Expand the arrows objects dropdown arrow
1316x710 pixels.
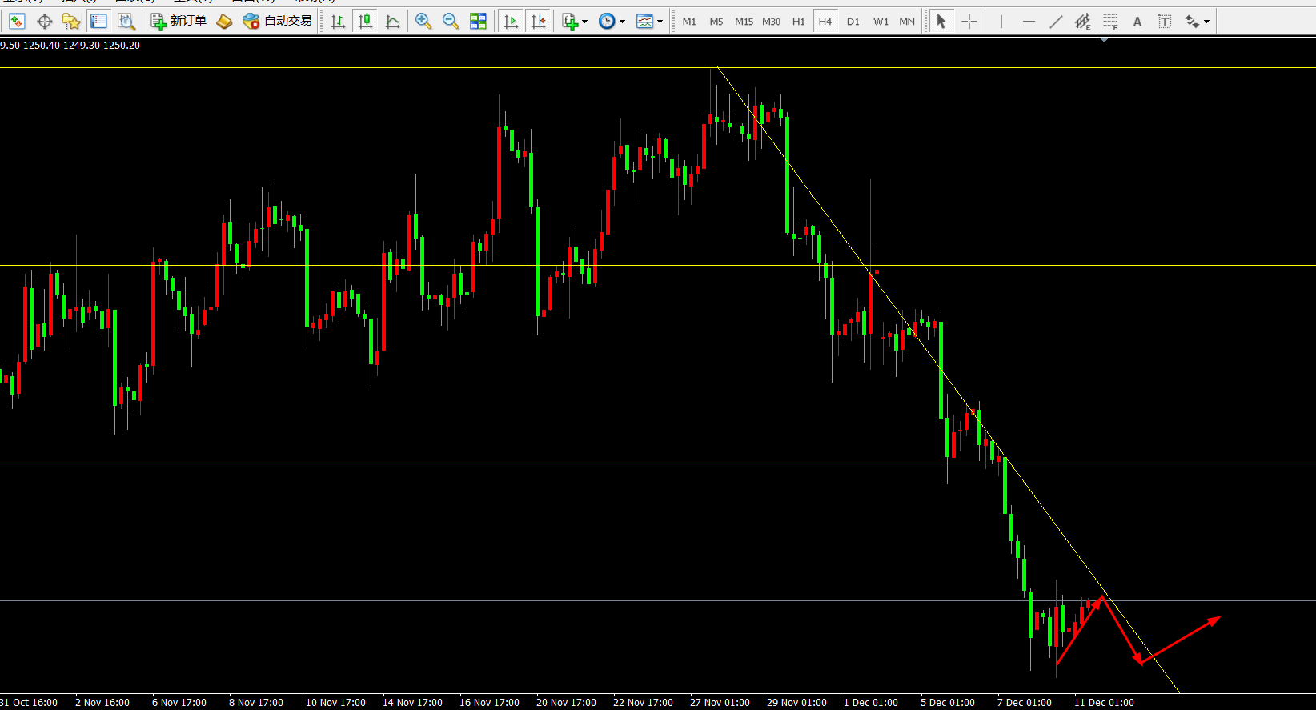click(1206, 22)
